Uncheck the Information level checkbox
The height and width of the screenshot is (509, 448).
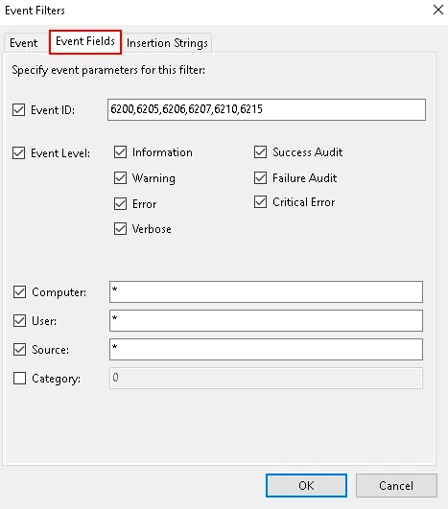click(120, 151)
